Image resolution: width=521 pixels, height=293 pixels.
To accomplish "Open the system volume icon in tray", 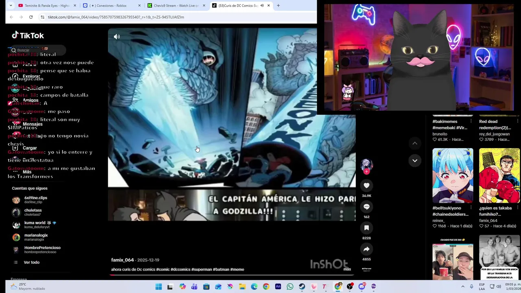I will pos(499,287).
